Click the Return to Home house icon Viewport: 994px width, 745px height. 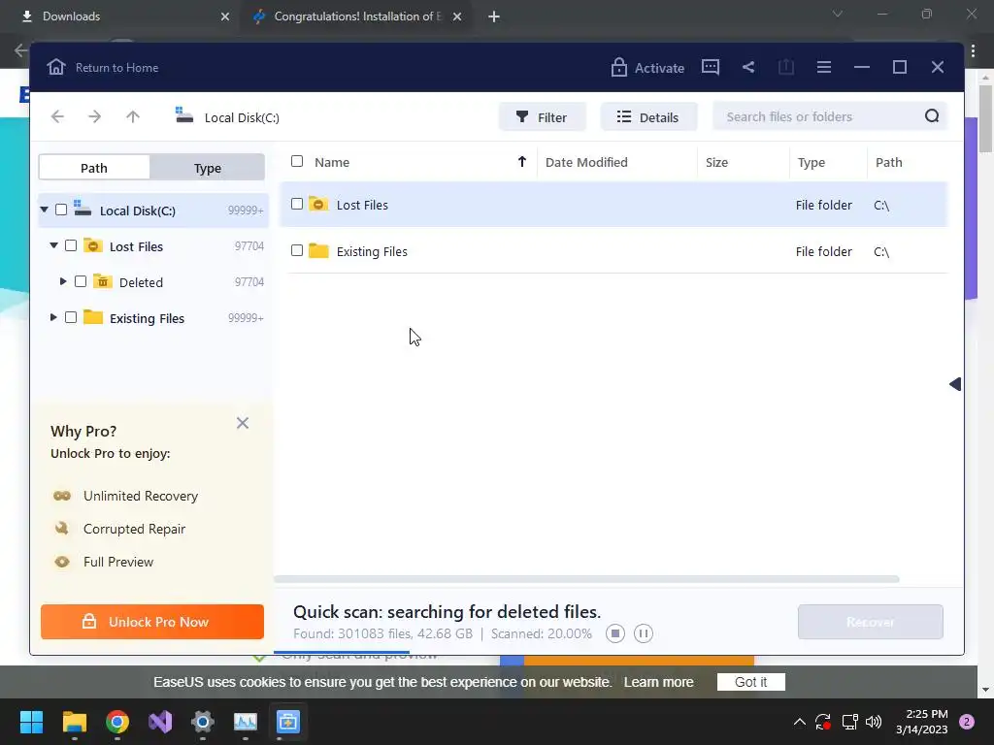(x=55, y=67)
